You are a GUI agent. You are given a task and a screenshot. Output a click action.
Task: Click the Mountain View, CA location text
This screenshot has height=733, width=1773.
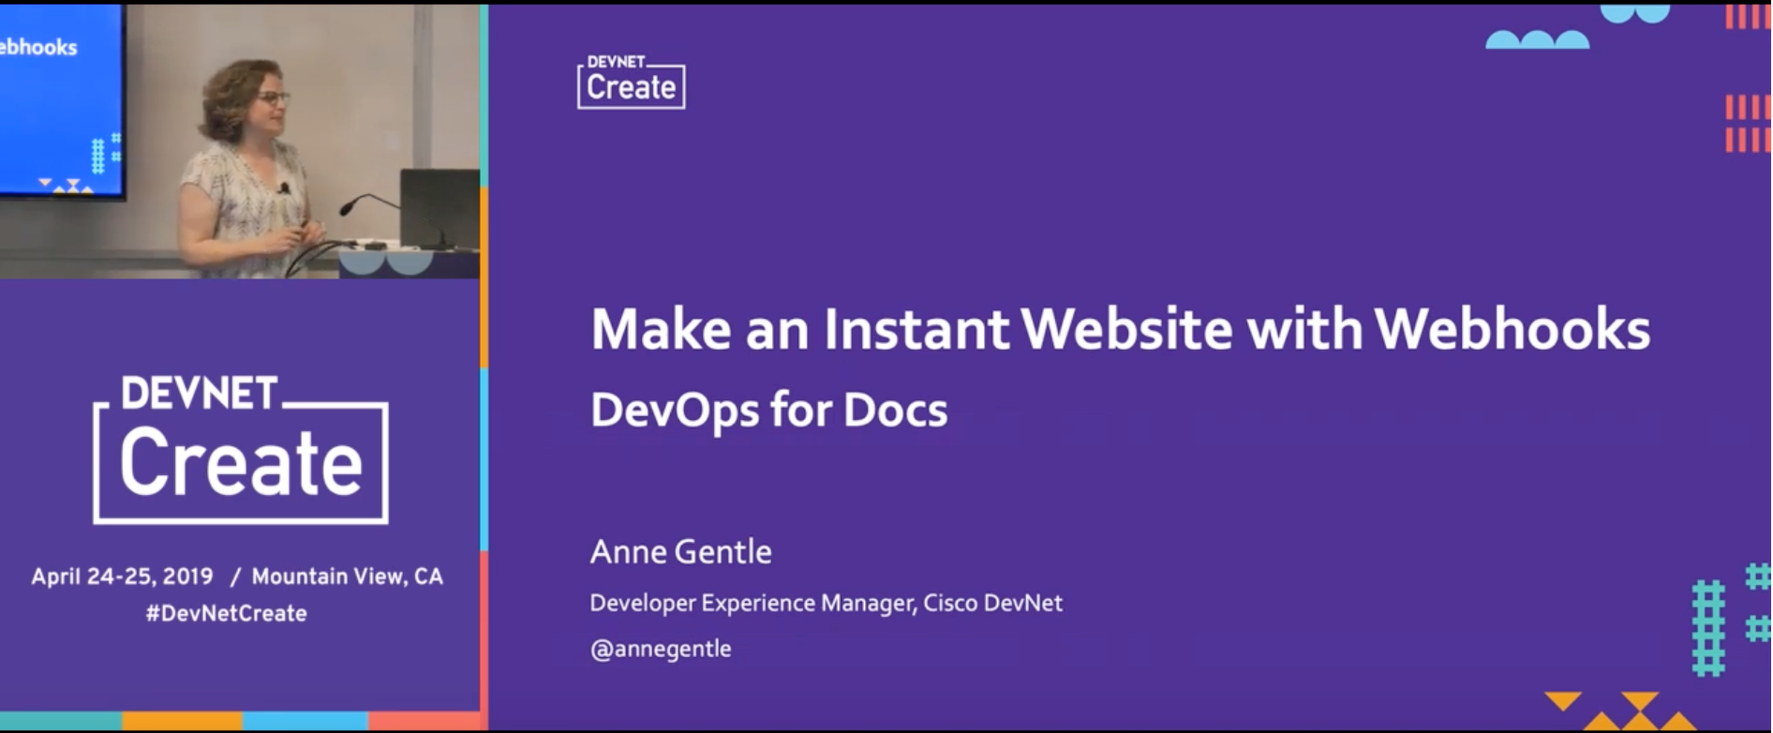347,576
